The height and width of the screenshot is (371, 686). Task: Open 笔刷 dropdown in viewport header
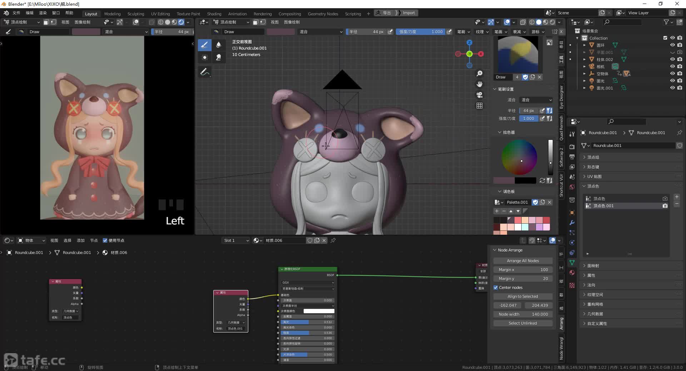pyautogui.click(x=463, y=32)
